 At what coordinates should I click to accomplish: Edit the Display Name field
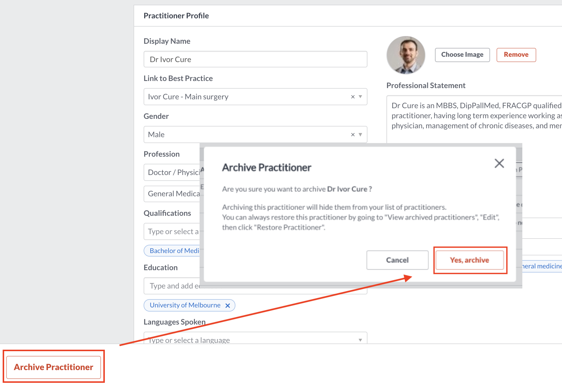tap(255, 59)
